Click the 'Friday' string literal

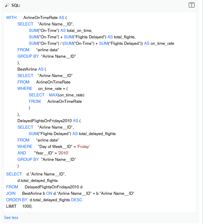pos(83,147)
